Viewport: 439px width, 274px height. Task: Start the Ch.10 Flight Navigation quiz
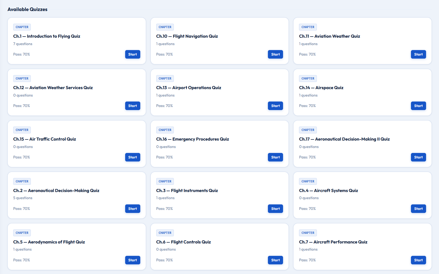pyautogui.click(x=275, y=54)
